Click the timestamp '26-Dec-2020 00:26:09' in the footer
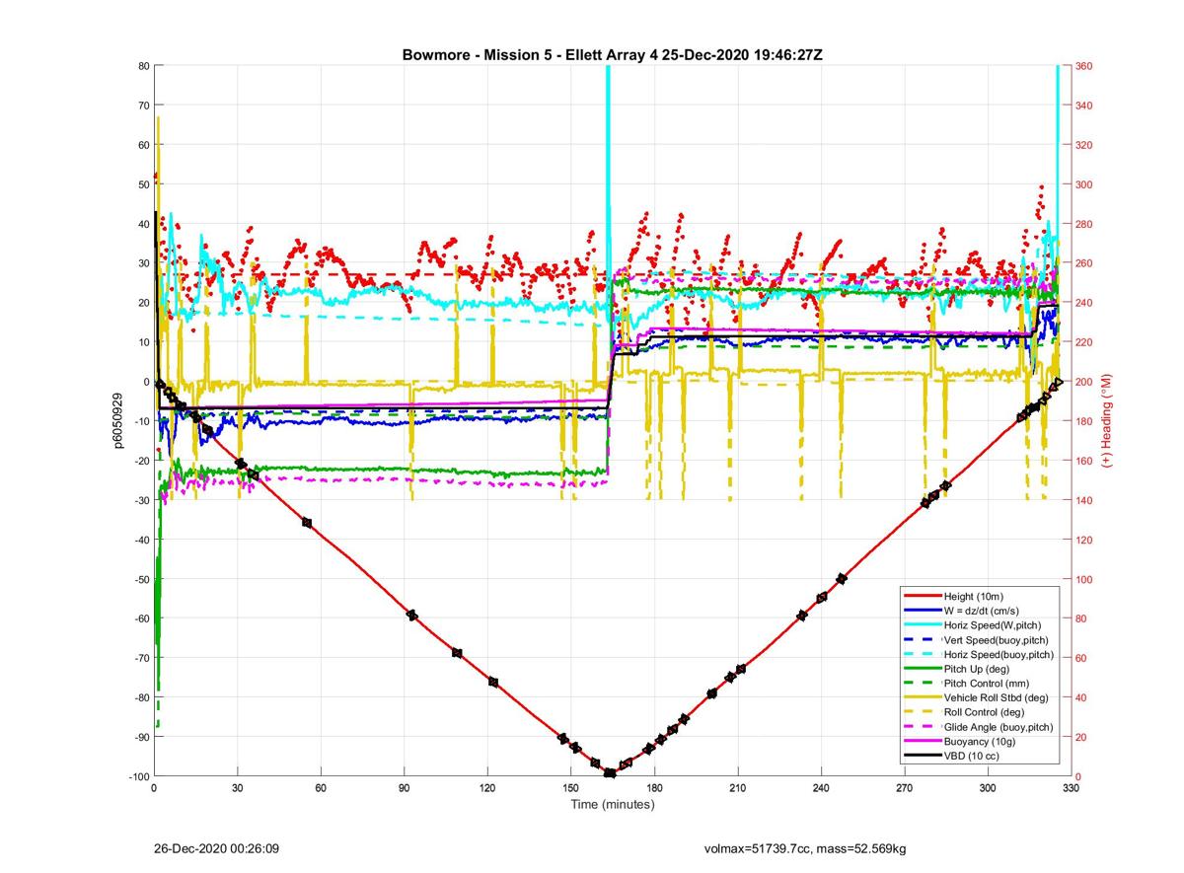 [x=216, y=848]
